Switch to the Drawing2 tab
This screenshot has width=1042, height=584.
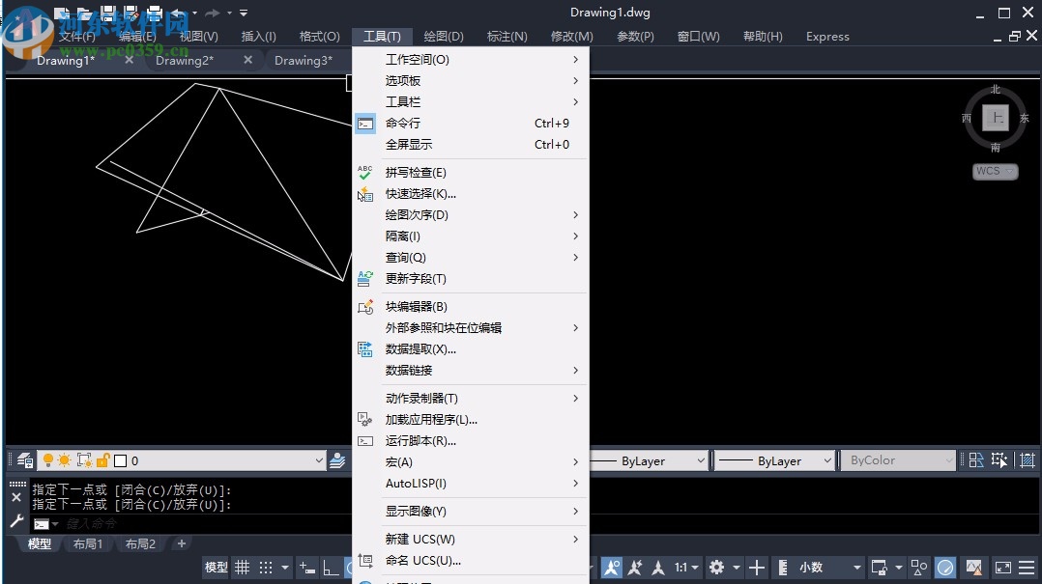(184, 60)
